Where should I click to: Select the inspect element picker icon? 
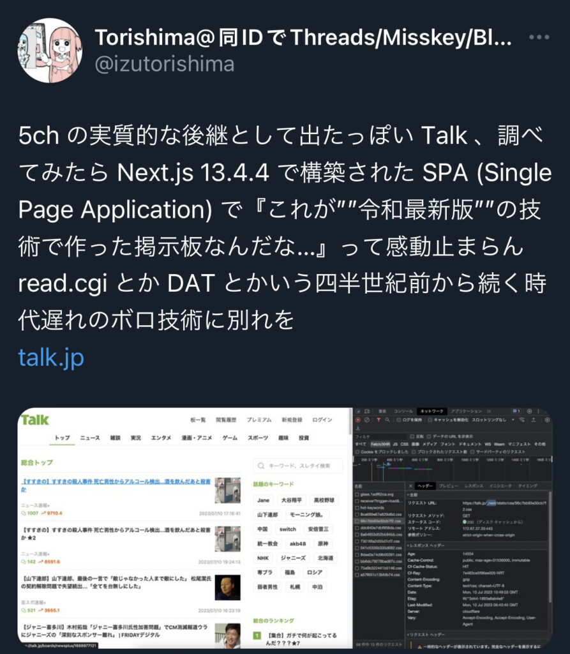[x=359, y=411]
